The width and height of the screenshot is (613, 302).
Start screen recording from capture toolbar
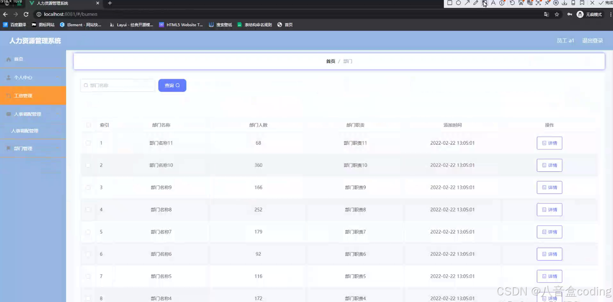tap(556, 3)
